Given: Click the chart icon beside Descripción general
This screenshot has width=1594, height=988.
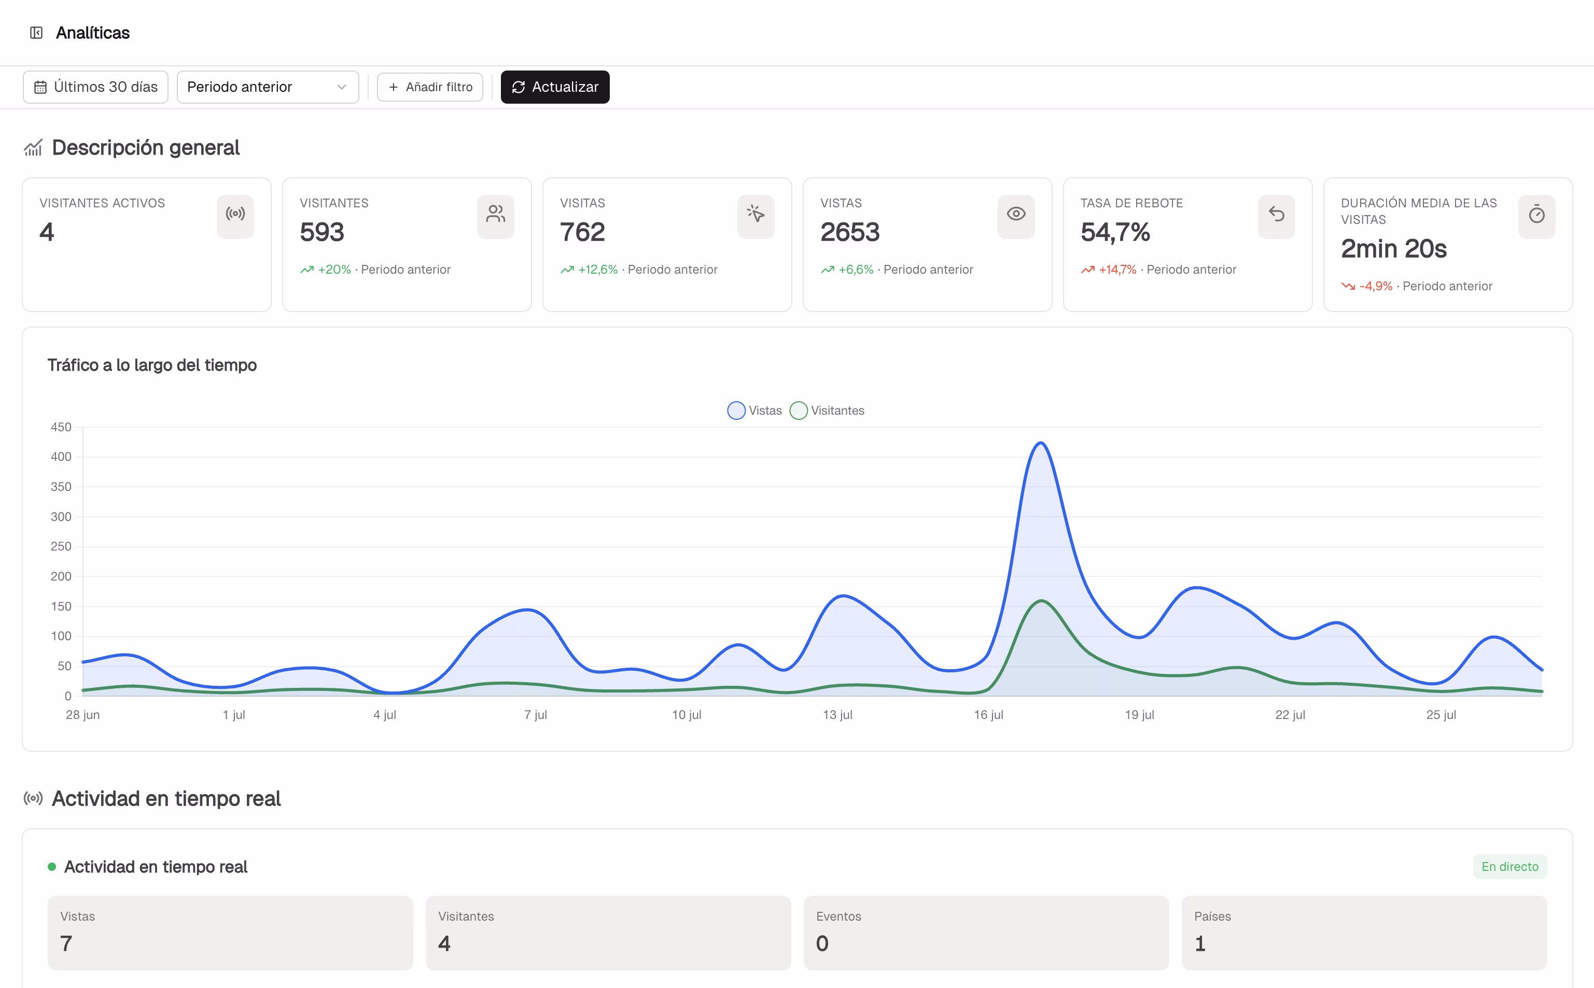Looking at the screenshot, I should (x=33, y=148).
